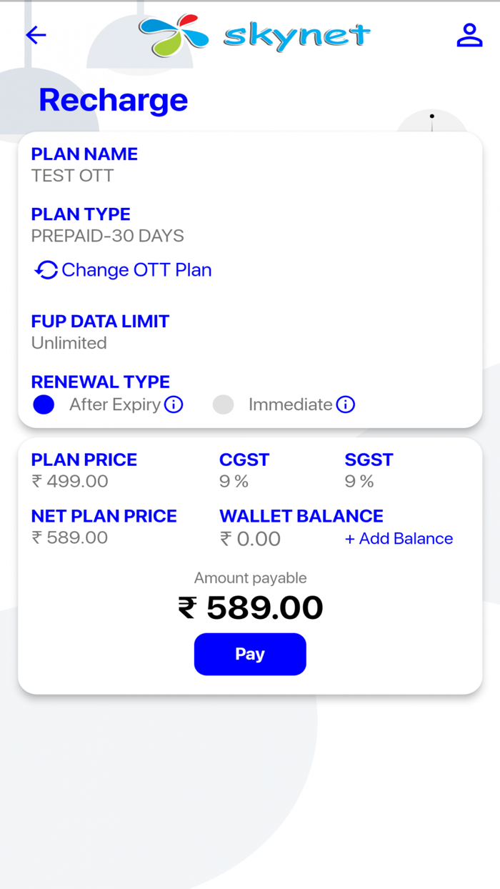500x889 pixels.
Task: Open the info icon next to Immediate
Action: coord(346,404)
